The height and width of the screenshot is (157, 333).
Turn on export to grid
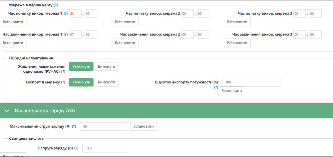81,82
